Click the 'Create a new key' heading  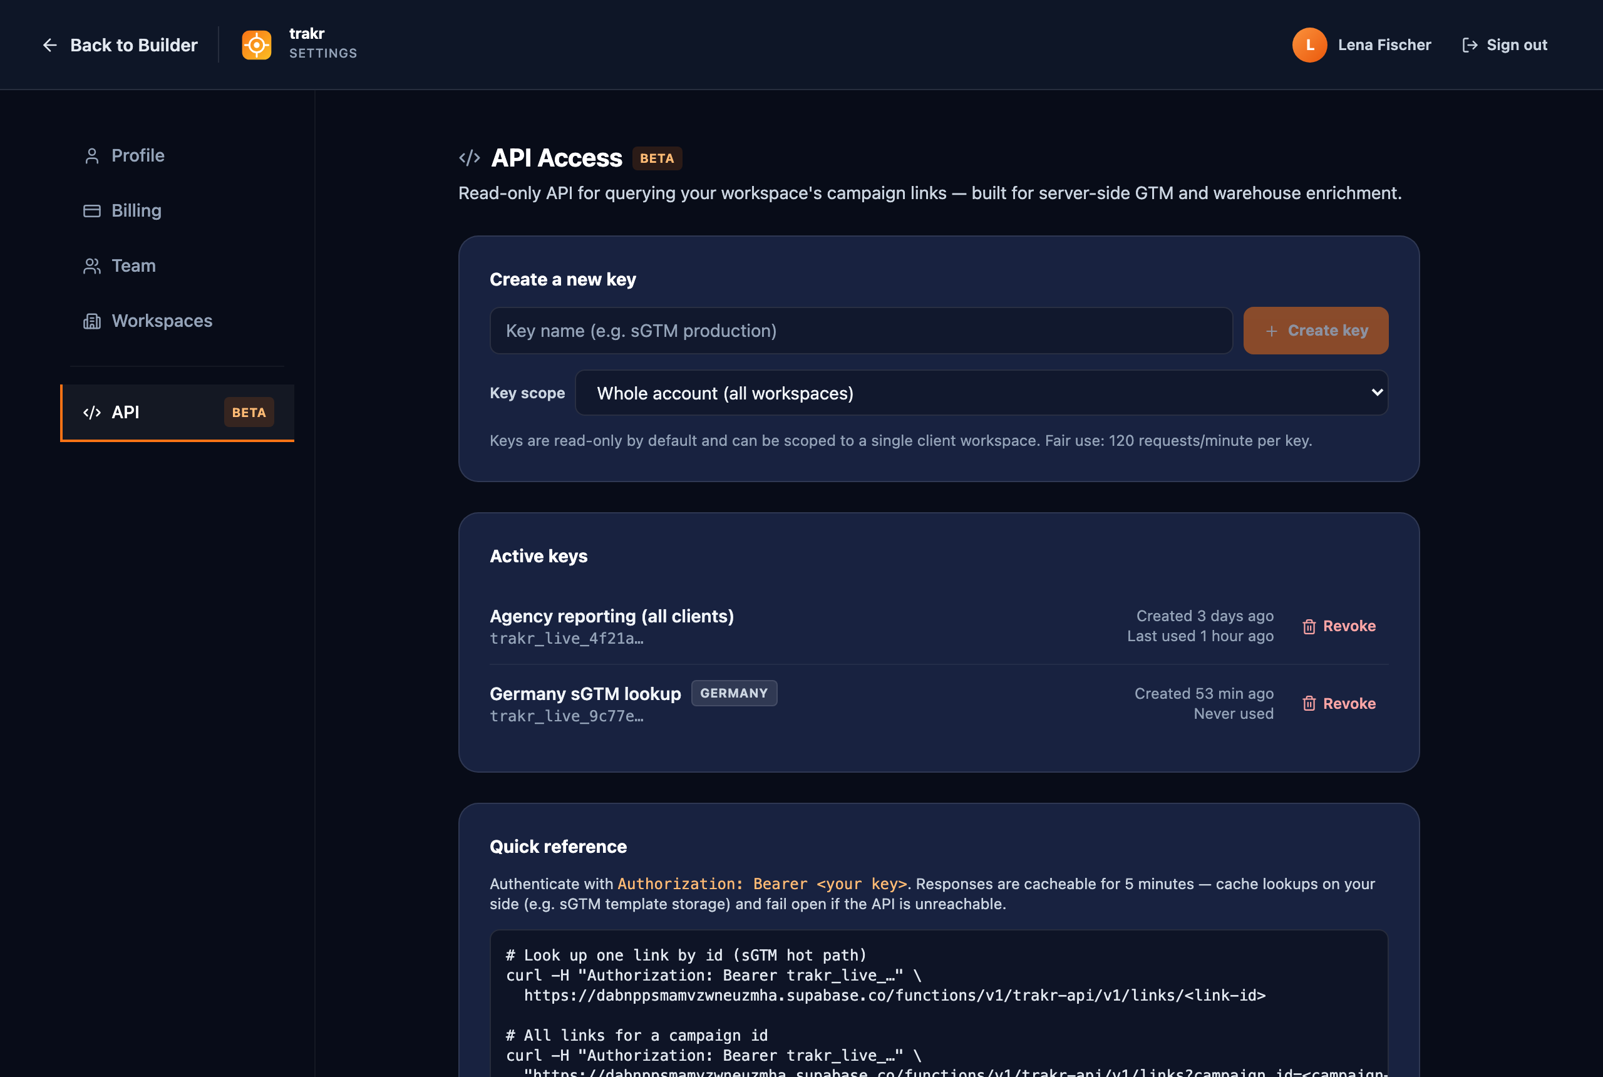(x=562, y=279)
